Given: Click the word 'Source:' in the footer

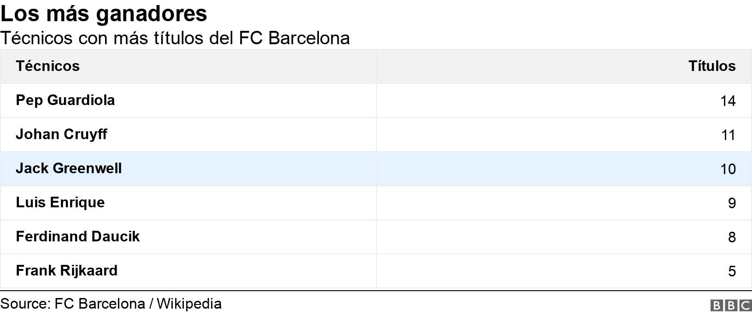Looking at the screenshot, I should tap(25, 304).
